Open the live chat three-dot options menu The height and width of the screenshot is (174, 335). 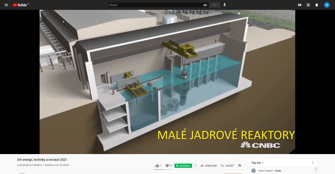[x=313, y=163]
